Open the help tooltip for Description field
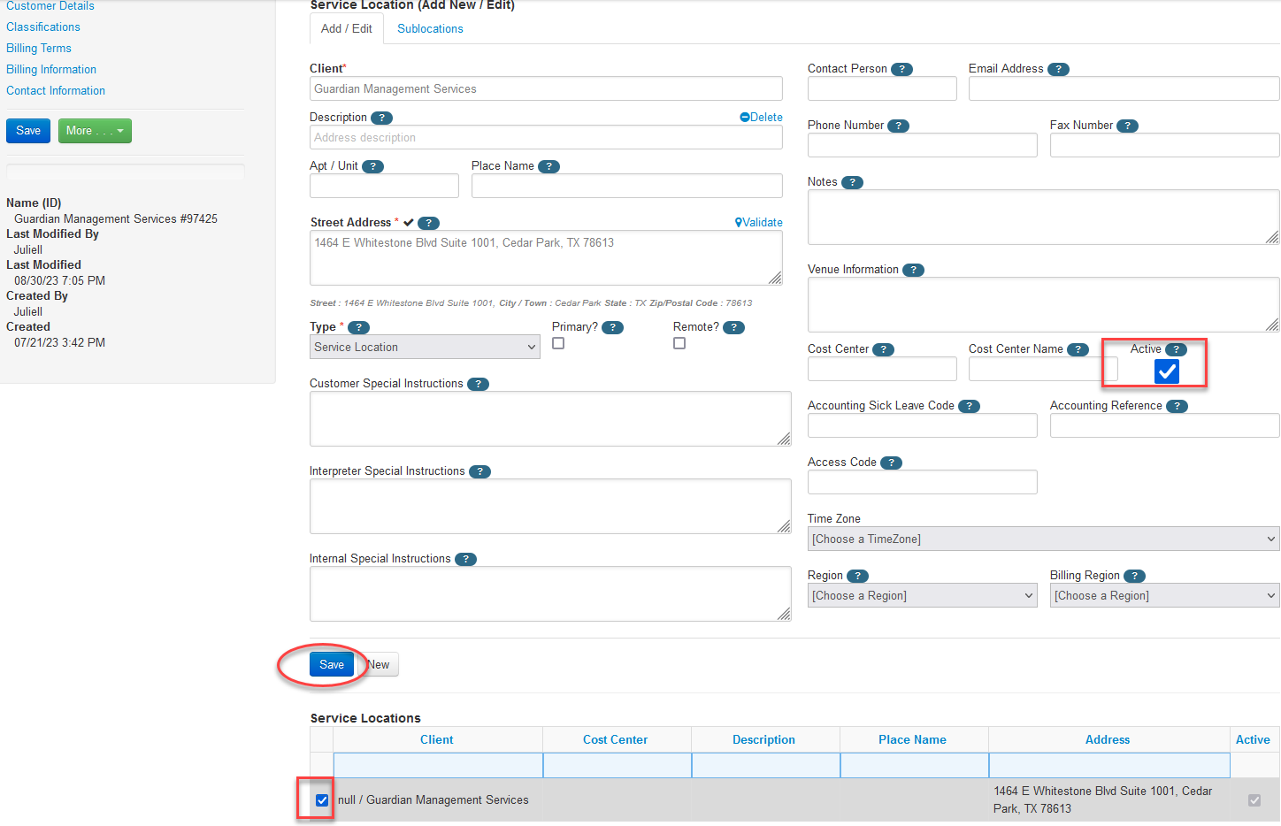Image resolution: width=1281 pixels, height=826 pixels. point(381,117)
